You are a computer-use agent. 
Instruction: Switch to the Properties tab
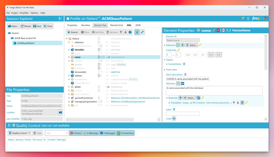(72, 25)
